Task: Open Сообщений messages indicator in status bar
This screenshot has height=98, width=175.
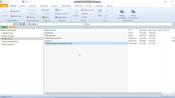Action: (x=168, y=96)
